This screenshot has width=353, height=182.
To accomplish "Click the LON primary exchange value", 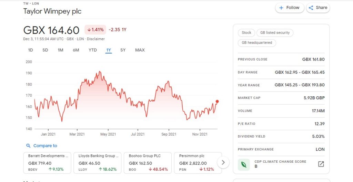I will click(x=320, y=149).
